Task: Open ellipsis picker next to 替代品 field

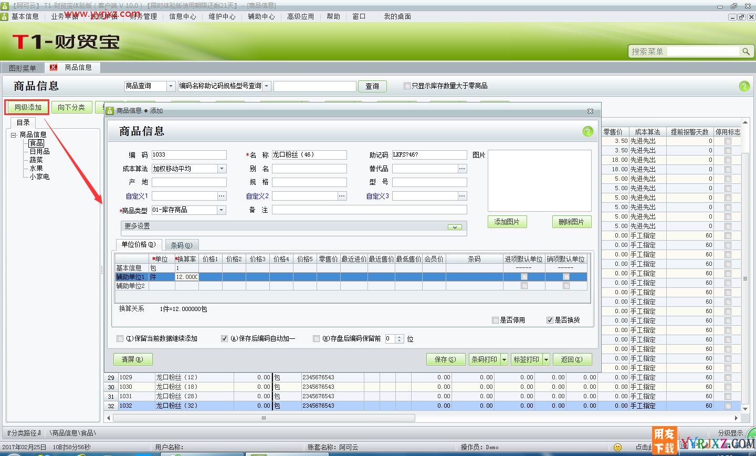Action: point(462,169)
